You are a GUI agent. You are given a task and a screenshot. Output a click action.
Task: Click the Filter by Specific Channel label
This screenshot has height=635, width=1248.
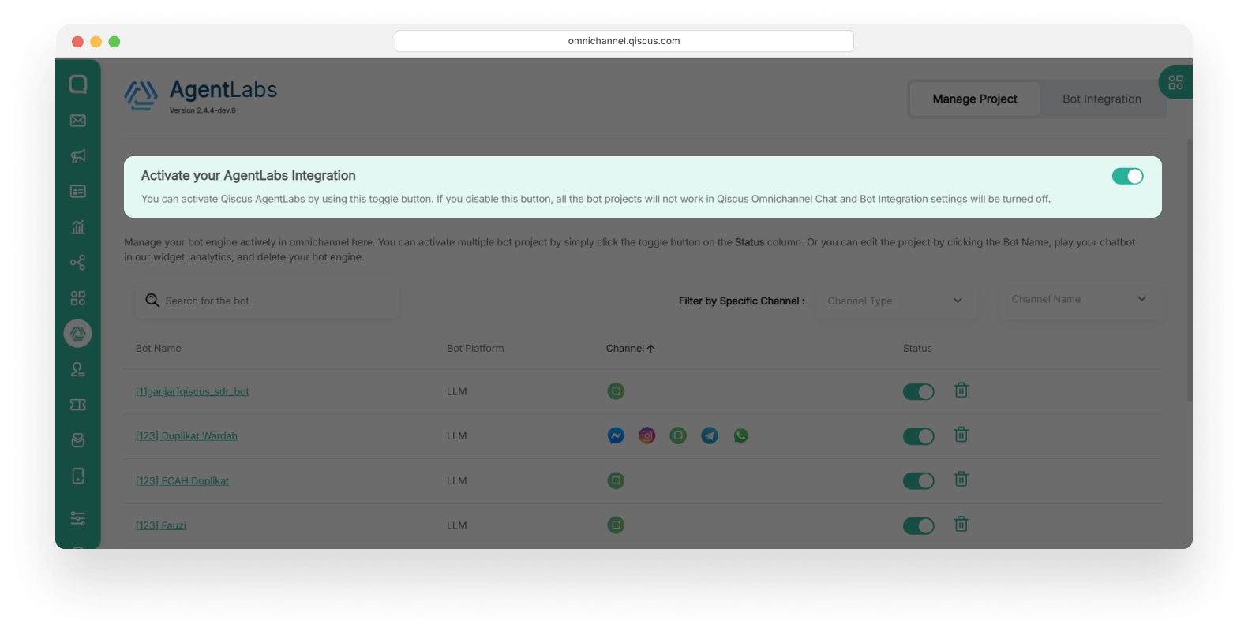point(742,301)
